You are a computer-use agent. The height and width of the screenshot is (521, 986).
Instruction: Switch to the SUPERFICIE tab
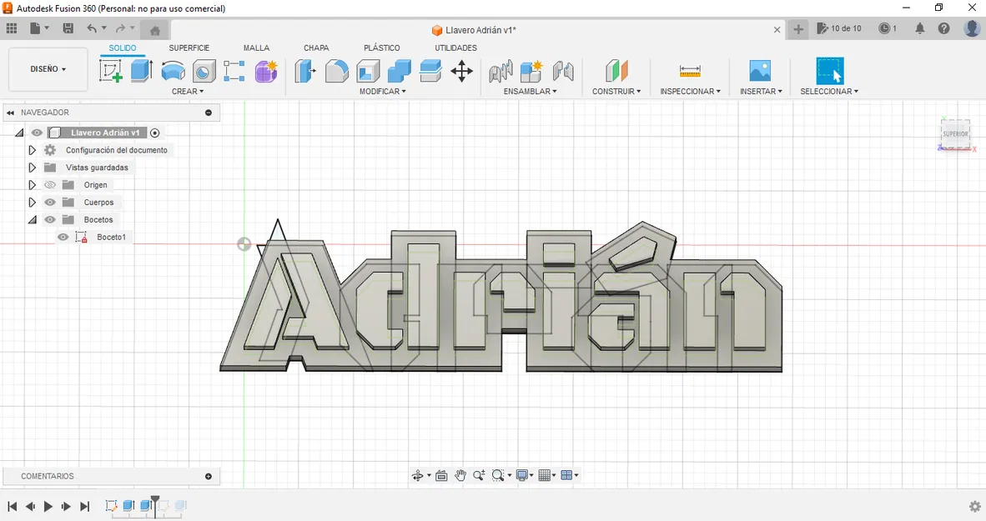point(189,48)
